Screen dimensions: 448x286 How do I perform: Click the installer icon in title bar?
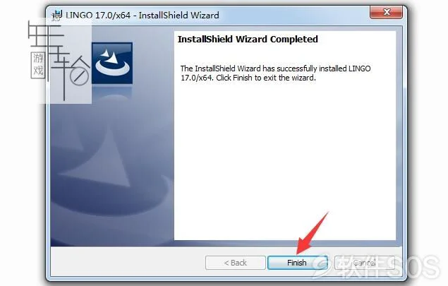[57, 15]
